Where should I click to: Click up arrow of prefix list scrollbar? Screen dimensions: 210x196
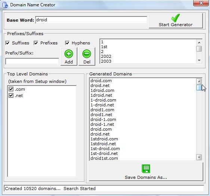[x=199, y=43]
